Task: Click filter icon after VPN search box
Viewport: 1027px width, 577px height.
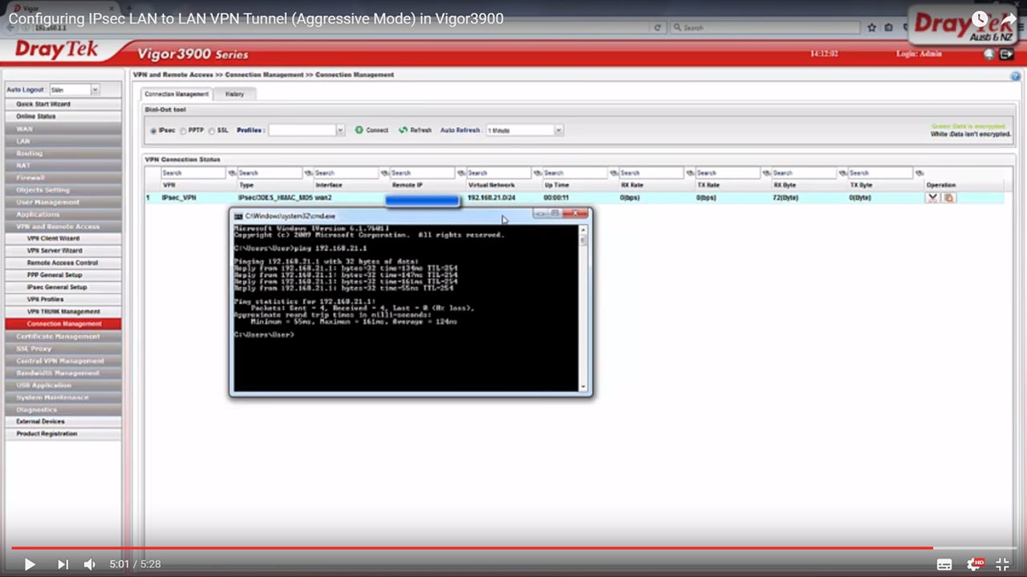Action: [232, 173]
